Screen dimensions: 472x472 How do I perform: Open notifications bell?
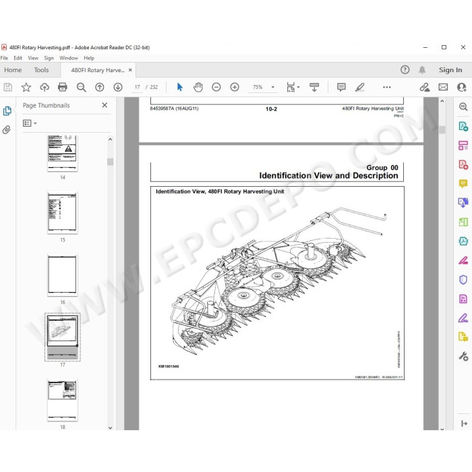pos(422,70)
